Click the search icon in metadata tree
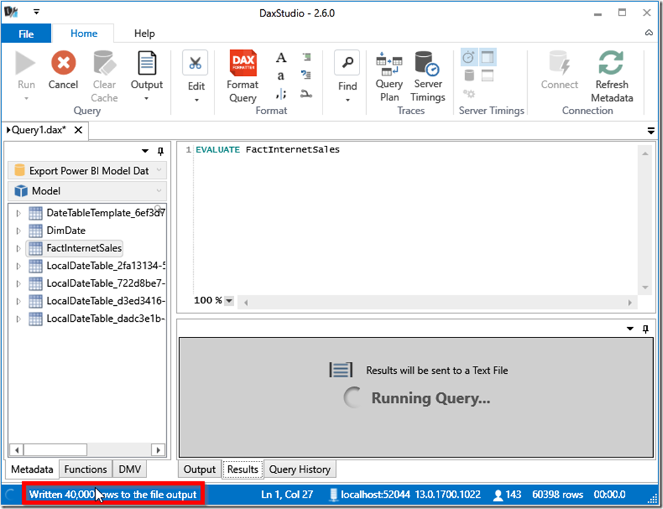The image size is (663, 509). 158,208
